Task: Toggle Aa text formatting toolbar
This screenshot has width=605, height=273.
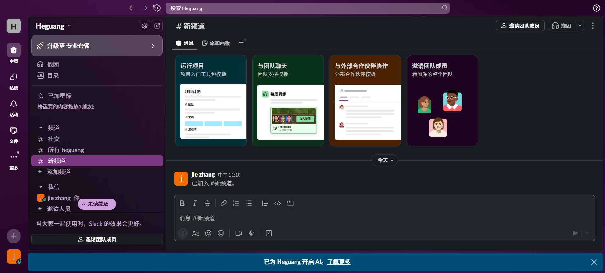Action: (x=196, y=233)
